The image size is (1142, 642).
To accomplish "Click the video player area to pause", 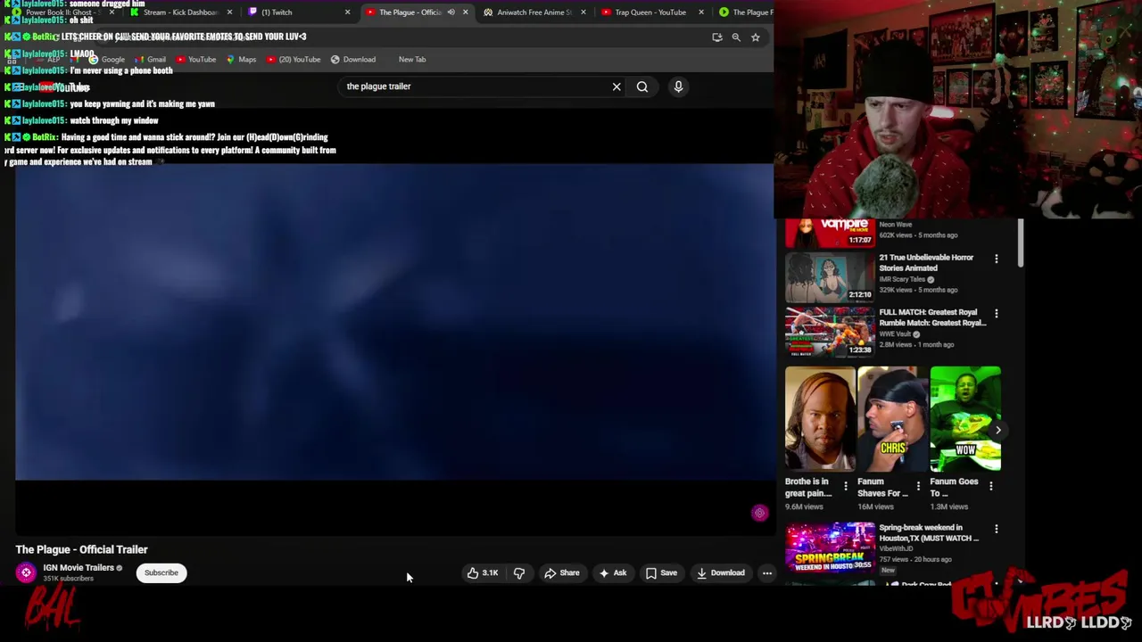I will click(x=394, y=322).
